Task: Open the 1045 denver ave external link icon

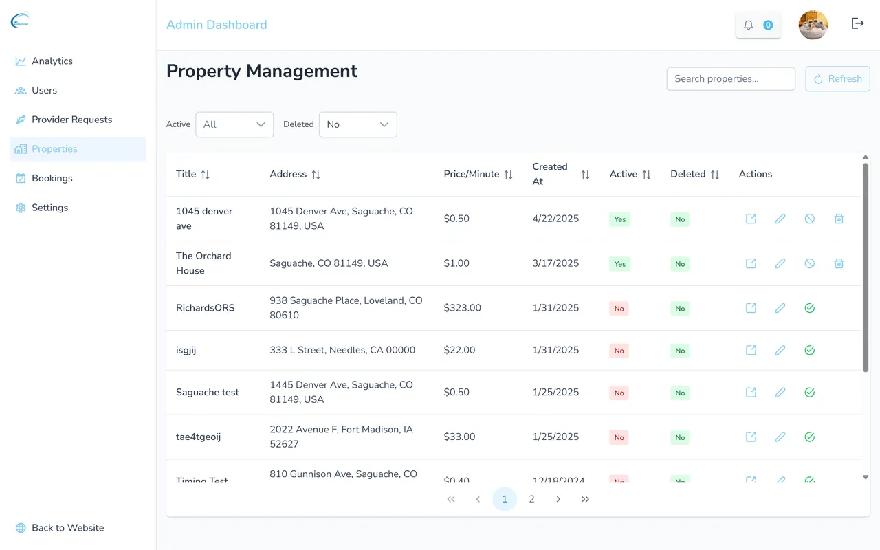Action: (751, 219)
